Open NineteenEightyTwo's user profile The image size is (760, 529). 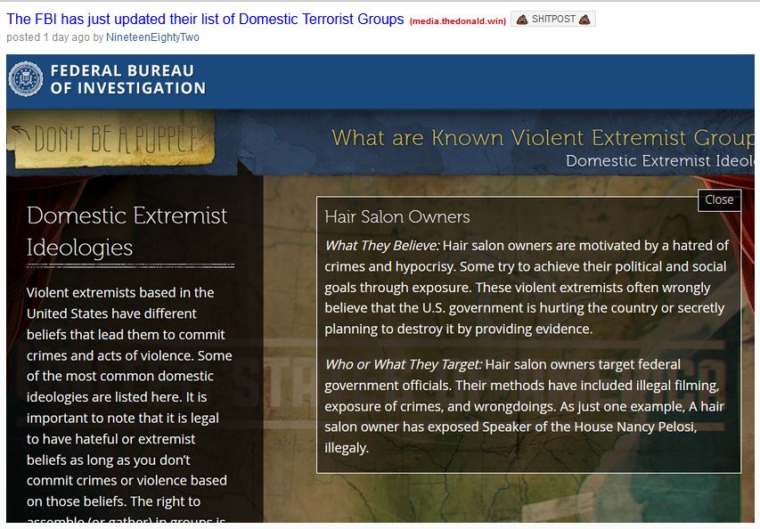152,37
